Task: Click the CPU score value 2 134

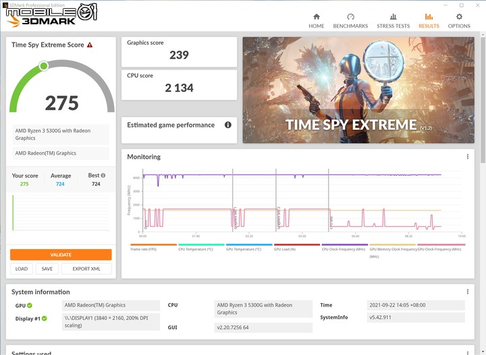Action: 179,88
